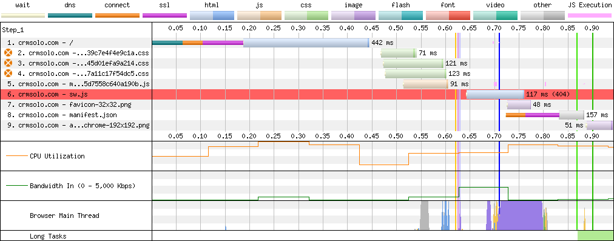Screen dimensions: 614x241
Task: Click the '157 ms' timing label
Action: point(597,115)
